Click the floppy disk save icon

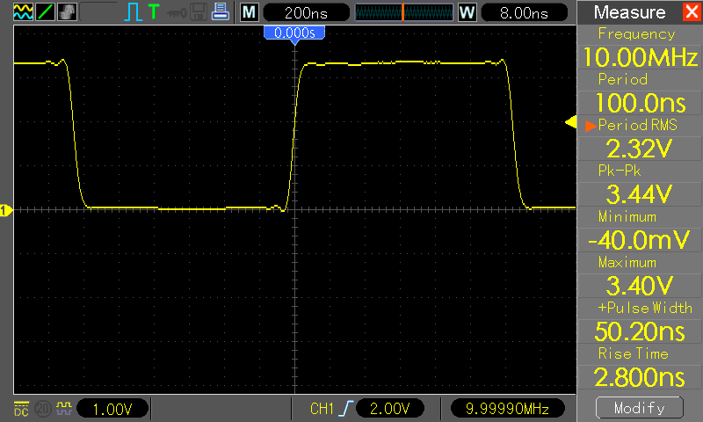click(199, 12)
